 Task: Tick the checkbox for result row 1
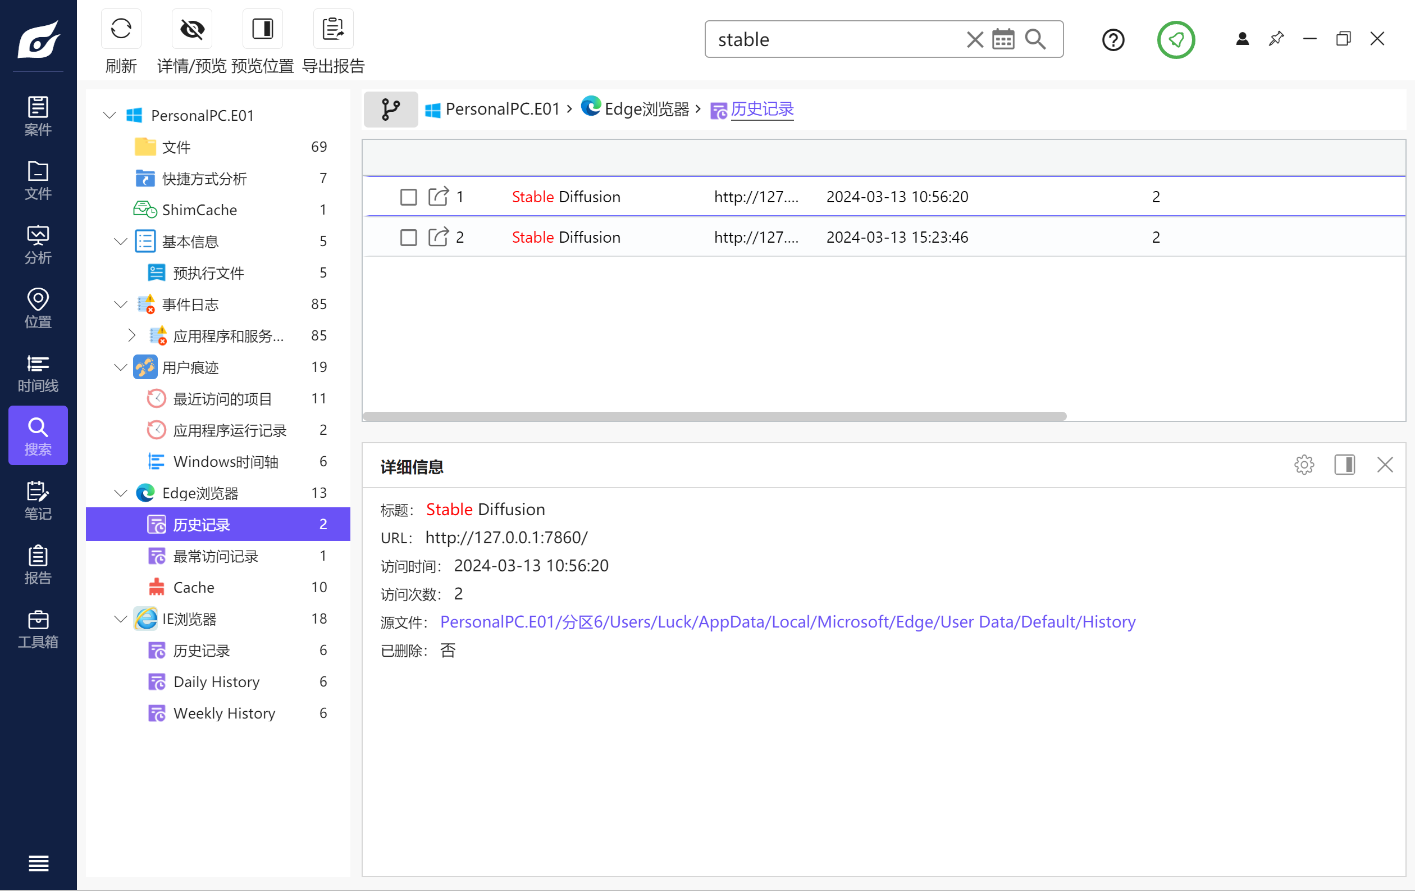[408, 197]
